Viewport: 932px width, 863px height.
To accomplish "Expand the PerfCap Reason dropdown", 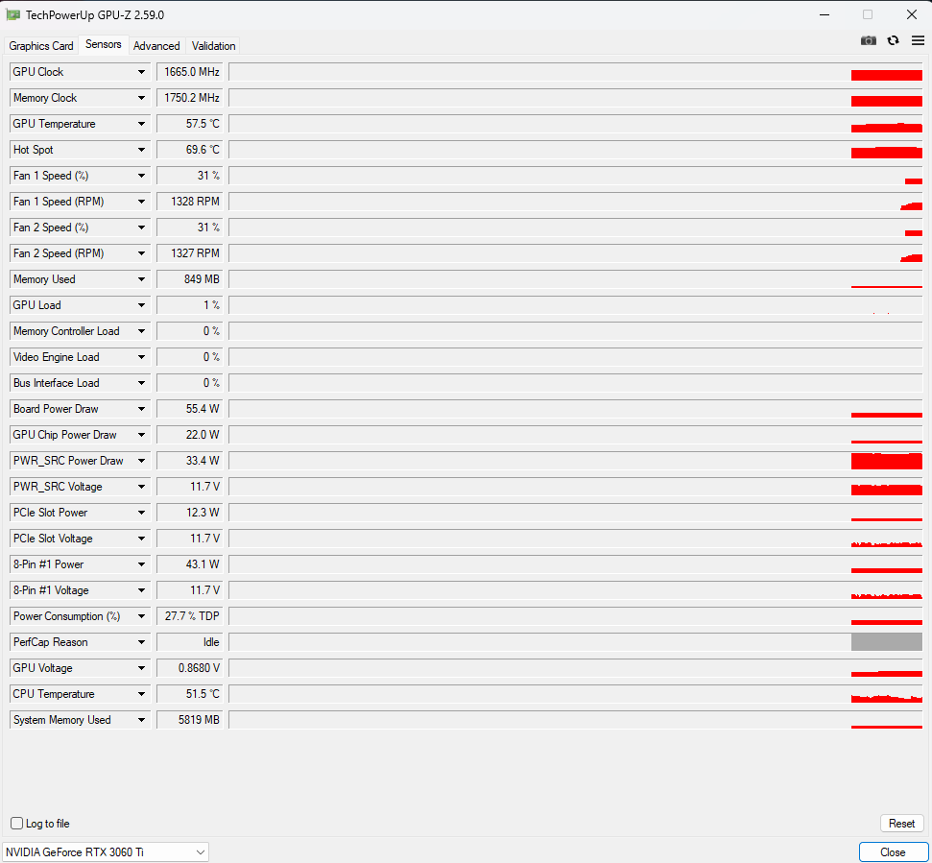I will coord(141,642).
